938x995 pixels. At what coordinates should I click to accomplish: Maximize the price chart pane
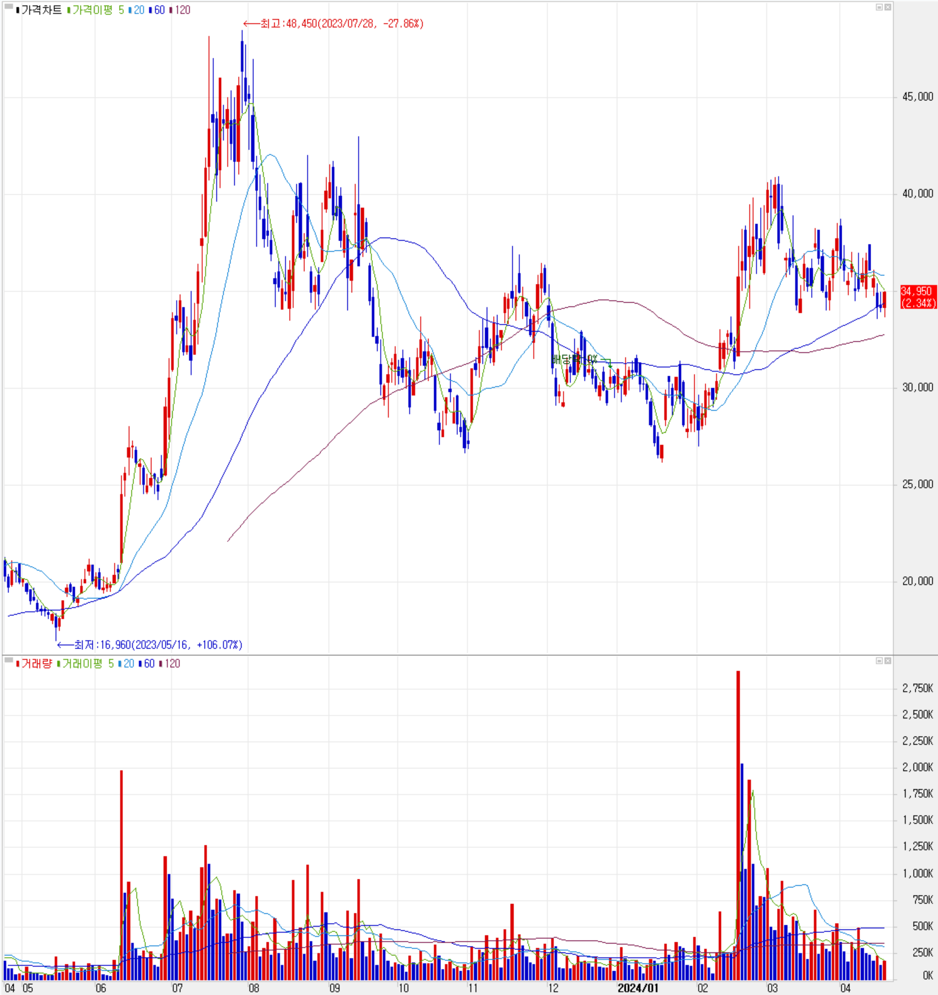[x=879, y=7]
